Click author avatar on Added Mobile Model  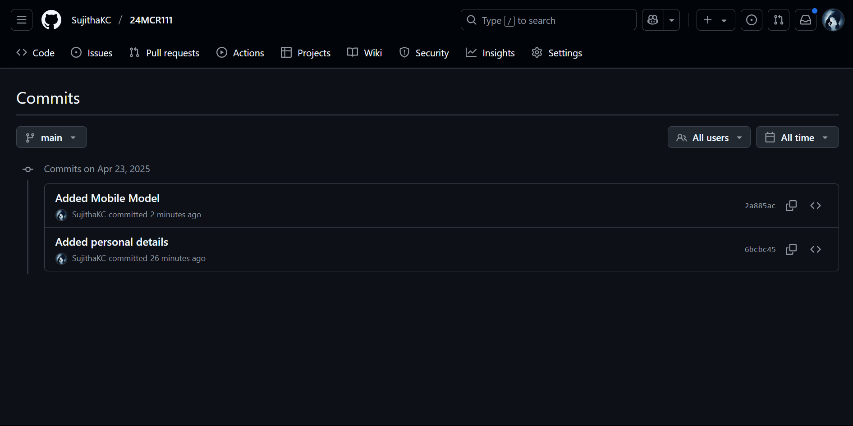click(x=61, y=215)
